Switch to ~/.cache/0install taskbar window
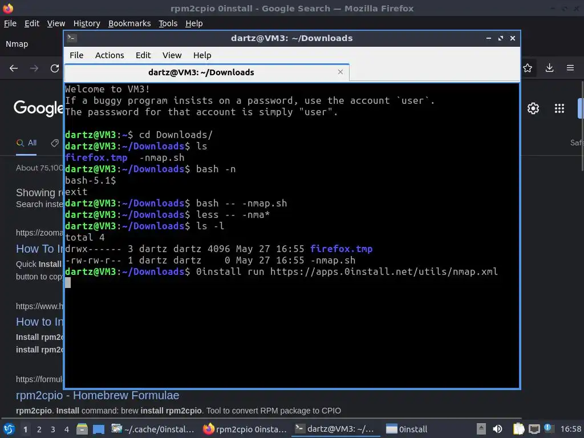The width and height of the screenshot is (584, 438). click(x=153, y=429)
